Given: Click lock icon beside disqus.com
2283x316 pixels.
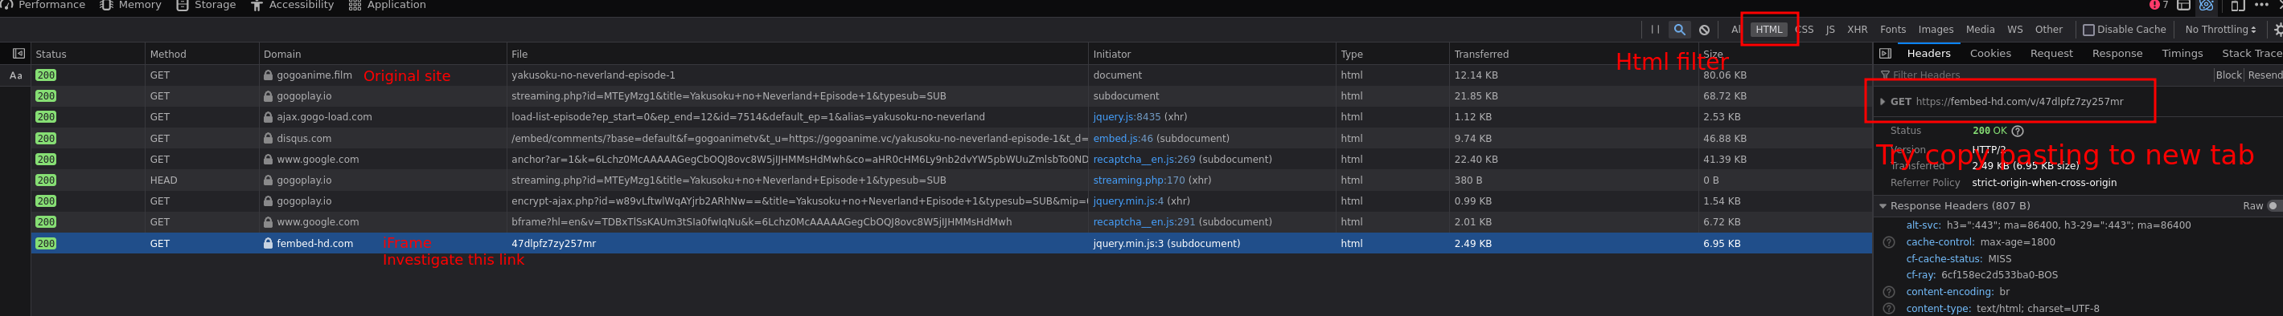Looking at the screenshot, I should click(x=268, y=139).
